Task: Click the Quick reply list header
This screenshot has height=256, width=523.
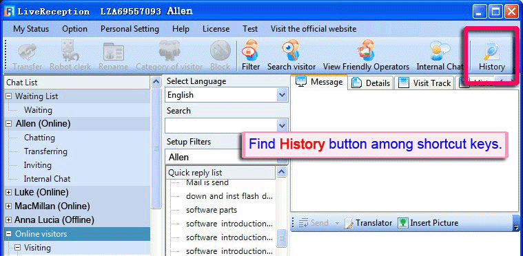Action: point(221,173)
